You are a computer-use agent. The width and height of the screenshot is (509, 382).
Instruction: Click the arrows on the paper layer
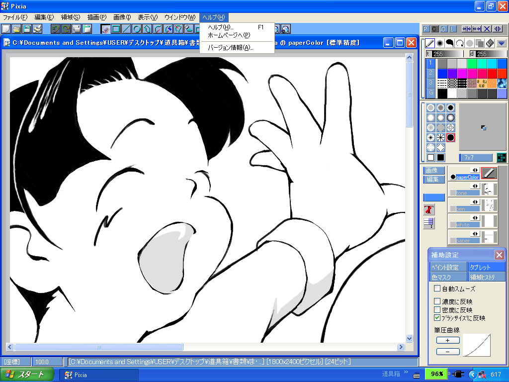click(x=475, y=234)
